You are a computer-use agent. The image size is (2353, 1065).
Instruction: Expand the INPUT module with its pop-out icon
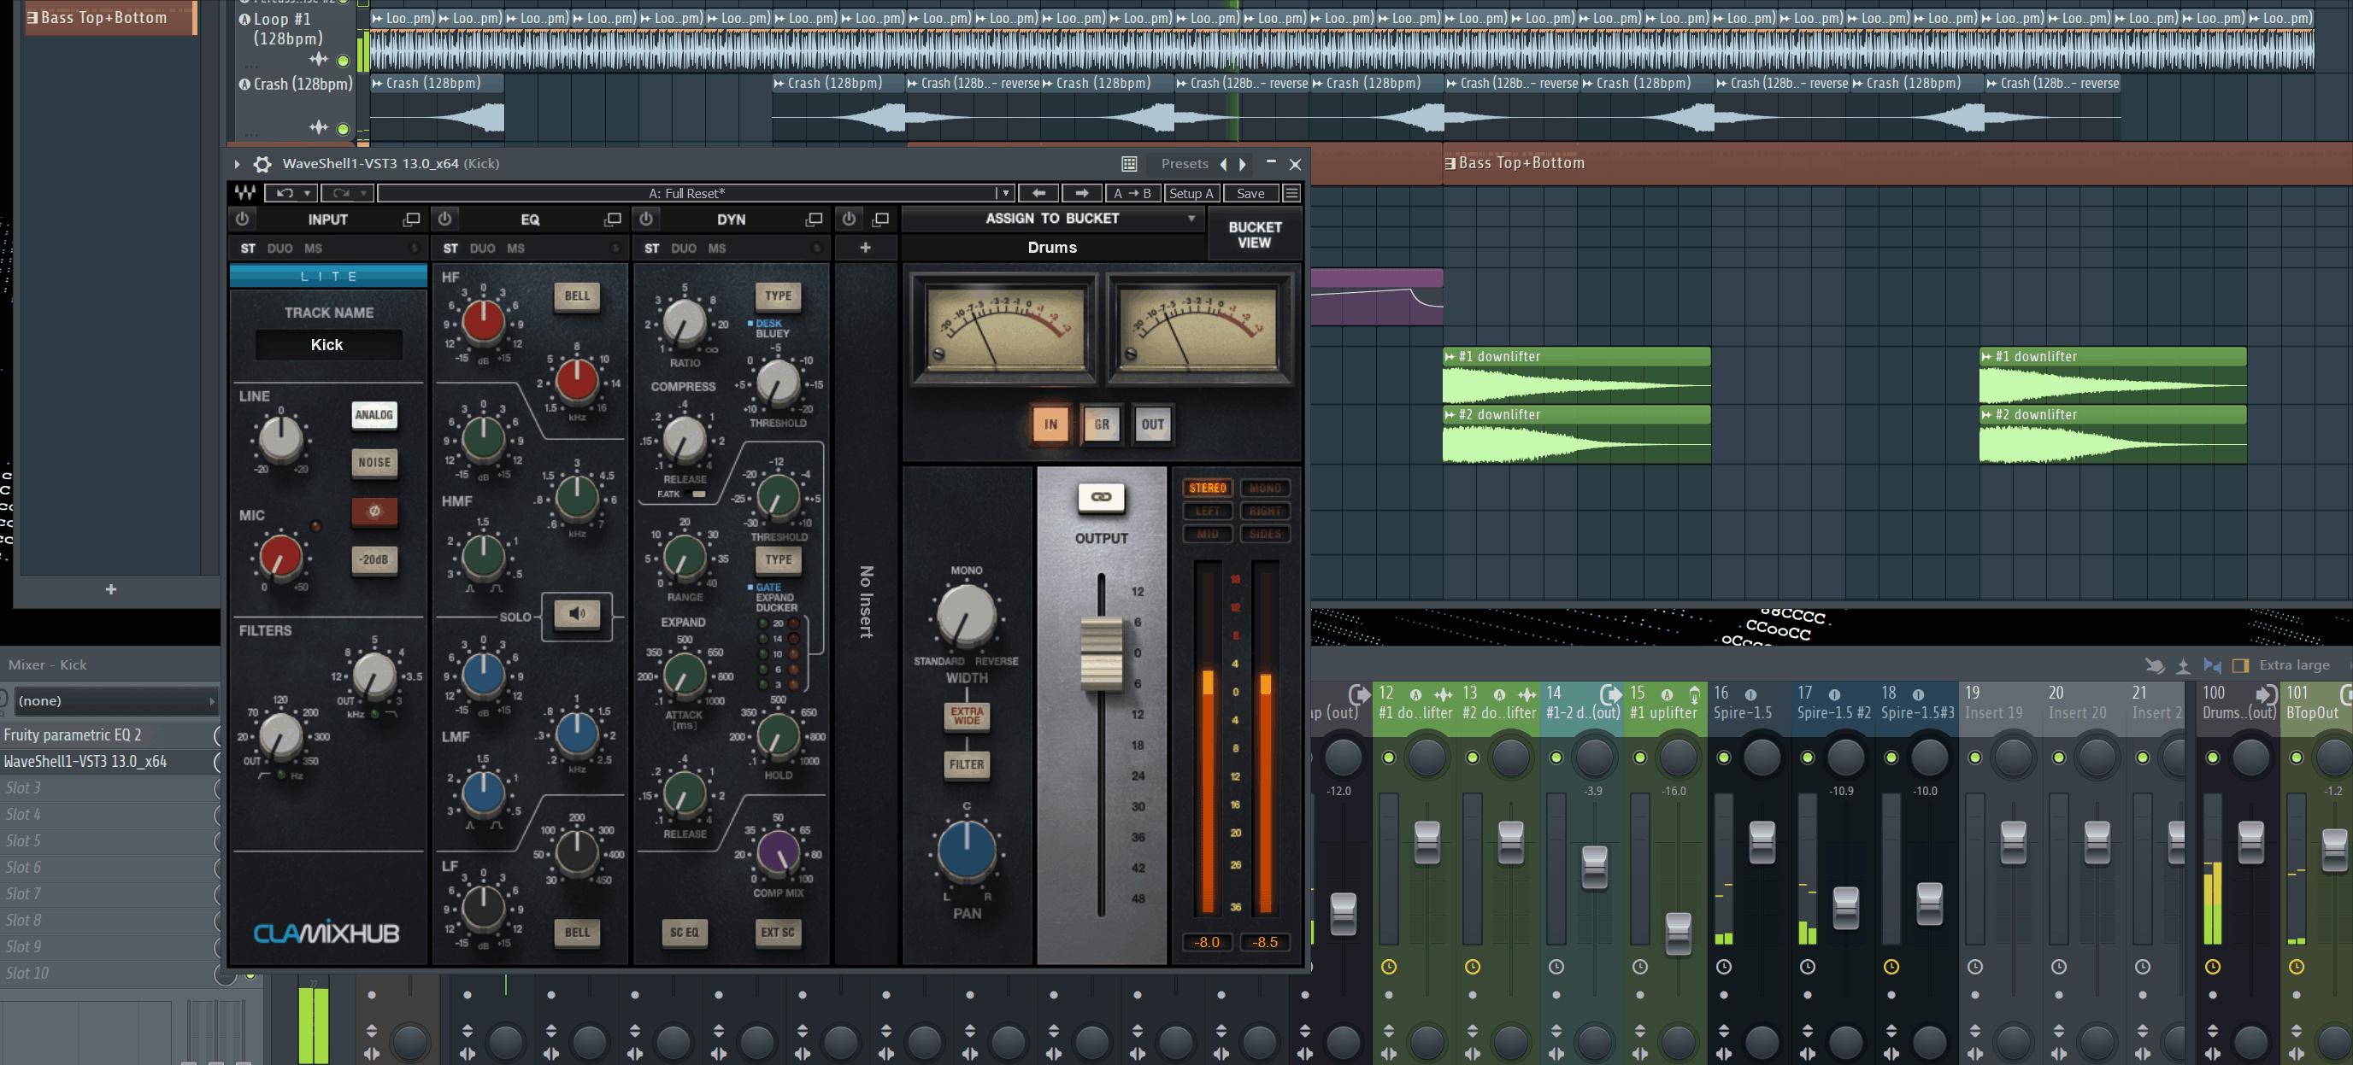pyautogui.click(x=411, y=219)
